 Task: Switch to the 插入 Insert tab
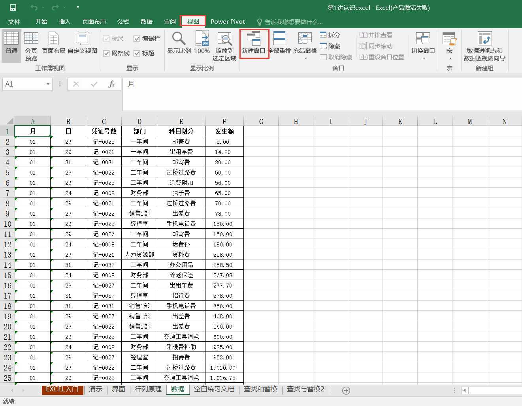tap(64, 22)
